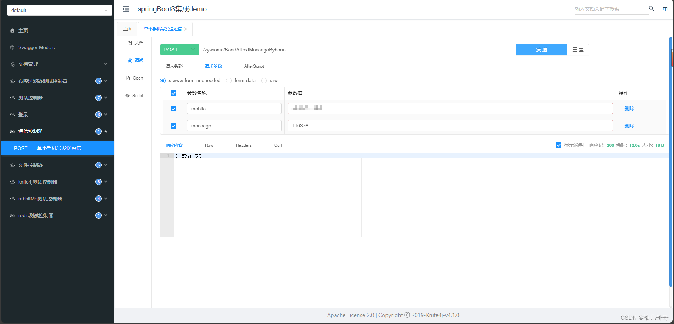Click the Swagger Models cube icon

coord(12,47)
